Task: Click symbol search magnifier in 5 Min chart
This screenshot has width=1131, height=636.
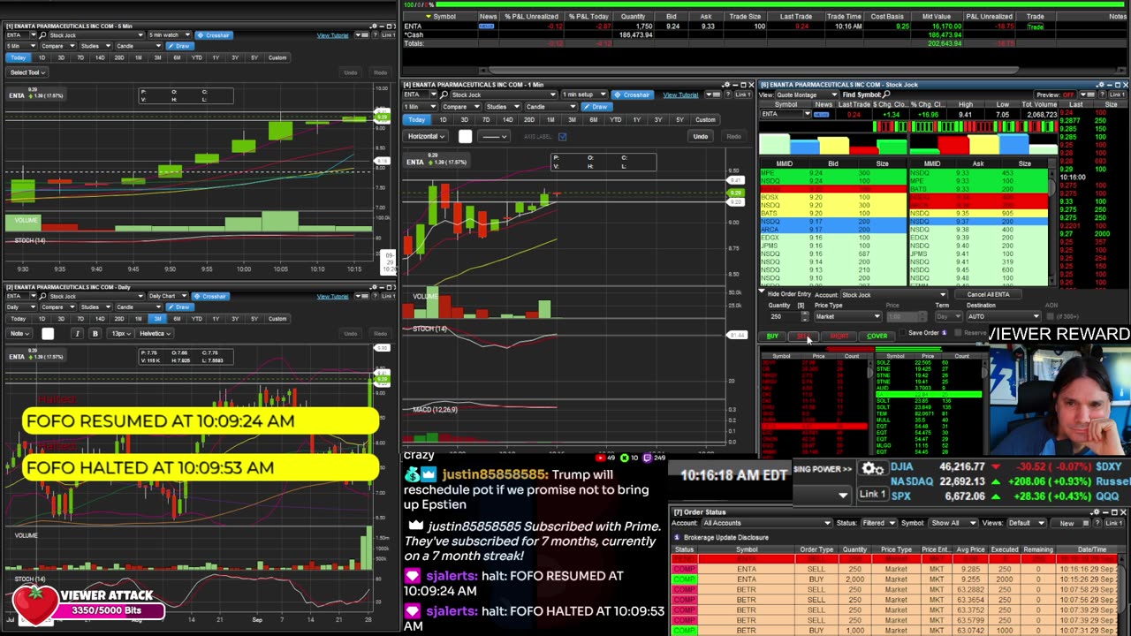Action: (x=42, y=35)
